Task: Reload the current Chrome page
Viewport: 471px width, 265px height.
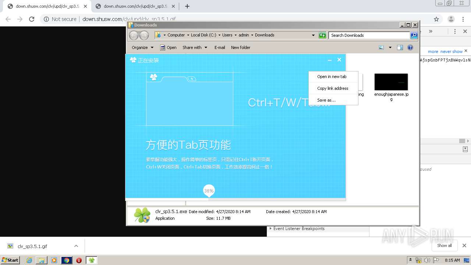Action: [32, 19]
